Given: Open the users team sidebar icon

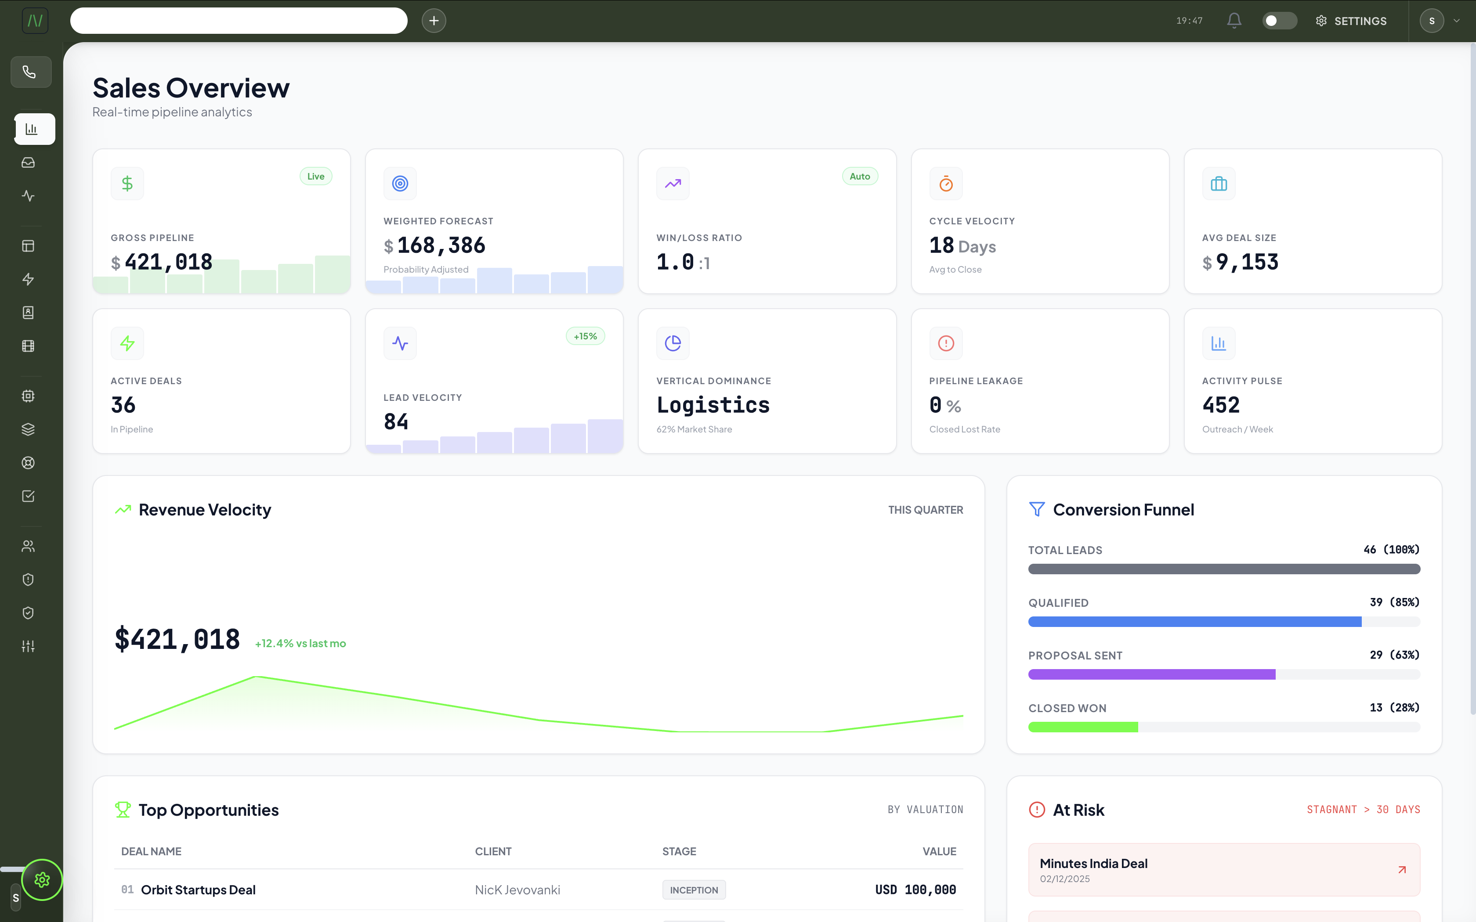Looking at the screenshot, I should [x=28, y=546].
